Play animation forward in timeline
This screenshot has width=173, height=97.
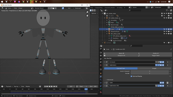(52, 86)
